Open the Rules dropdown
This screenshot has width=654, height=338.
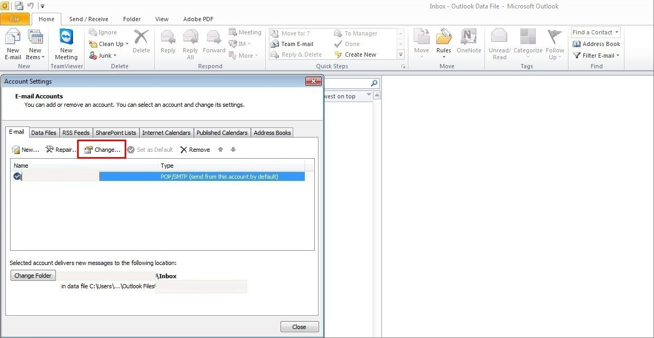(444, 44)
